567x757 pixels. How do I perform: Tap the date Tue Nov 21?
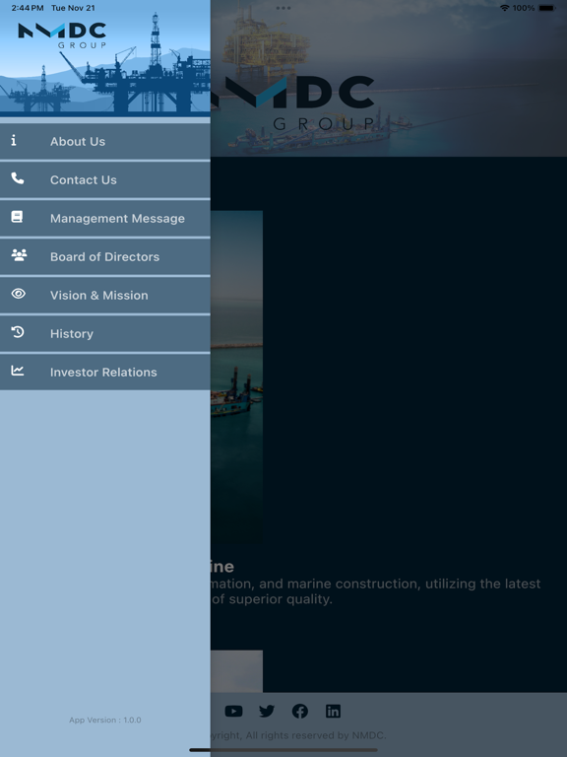pyautogui.click(x=73, y=8)
